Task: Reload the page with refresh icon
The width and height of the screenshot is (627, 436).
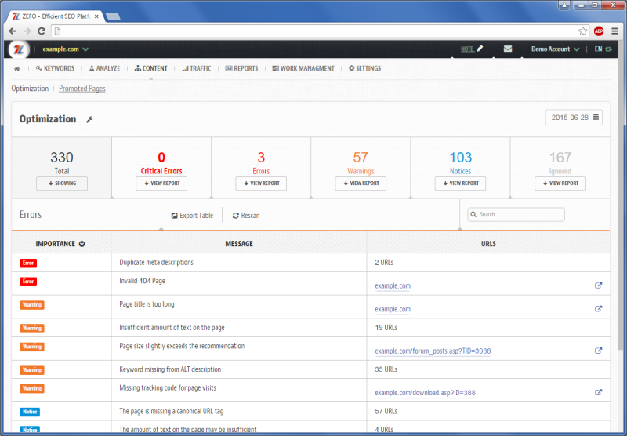Action: click(x=42, y=31)
